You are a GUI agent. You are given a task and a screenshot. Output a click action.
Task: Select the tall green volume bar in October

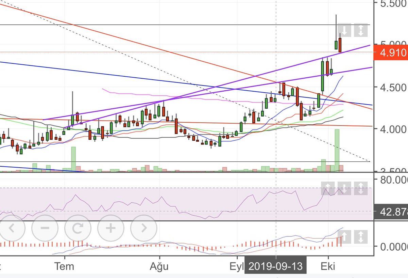pyautogui.click(x=337, y=150)
